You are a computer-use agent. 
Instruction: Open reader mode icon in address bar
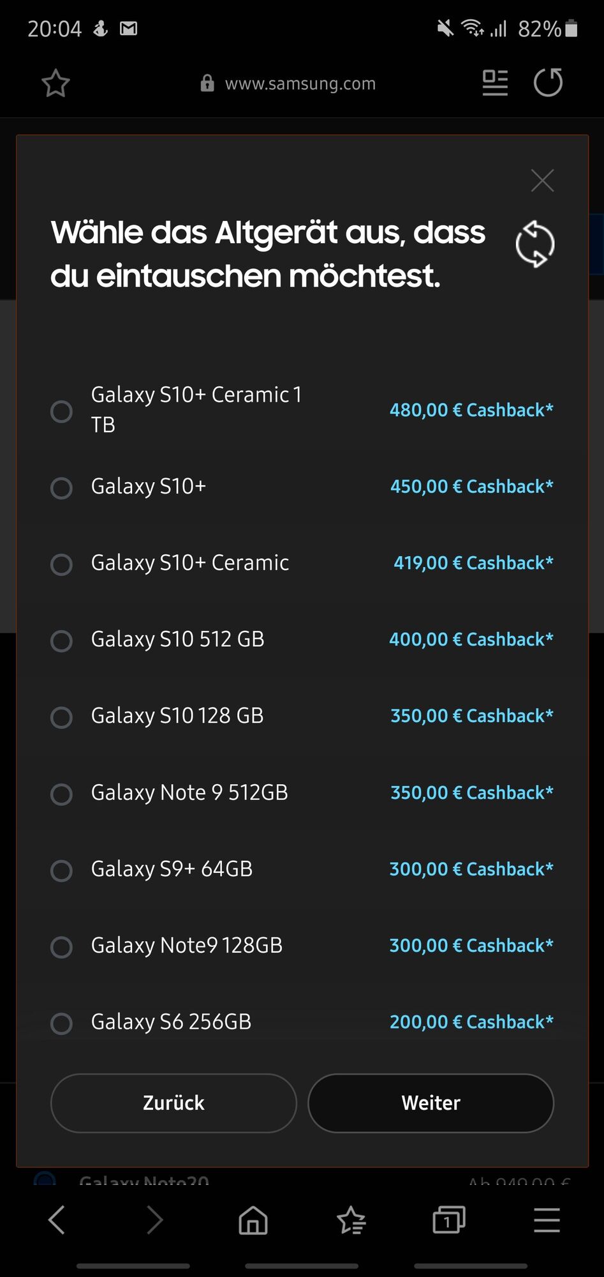tap(495, 83)
